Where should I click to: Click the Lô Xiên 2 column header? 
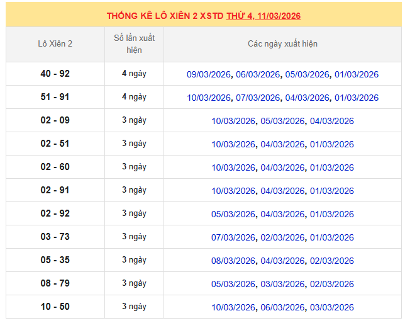coord(55,44)
